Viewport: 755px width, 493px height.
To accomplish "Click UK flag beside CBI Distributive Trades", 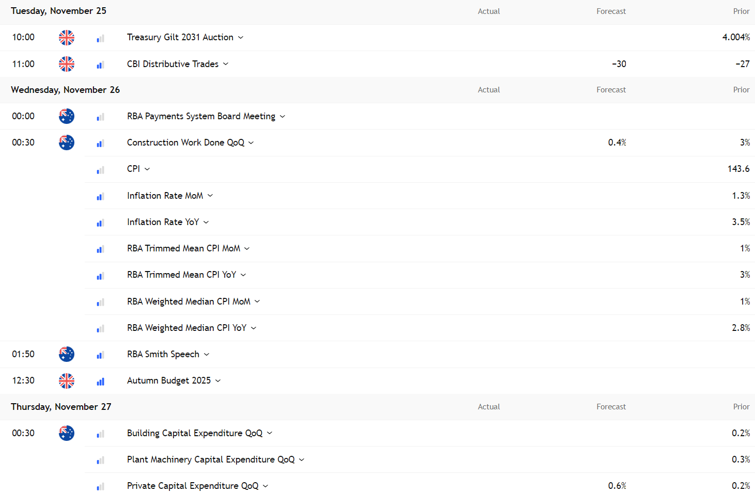I will (x=67, y=64).
